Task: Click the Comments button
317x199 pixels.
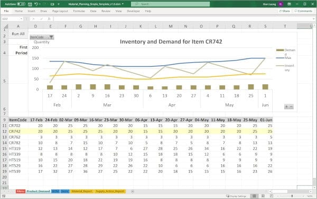Action: tap(303, 11)
